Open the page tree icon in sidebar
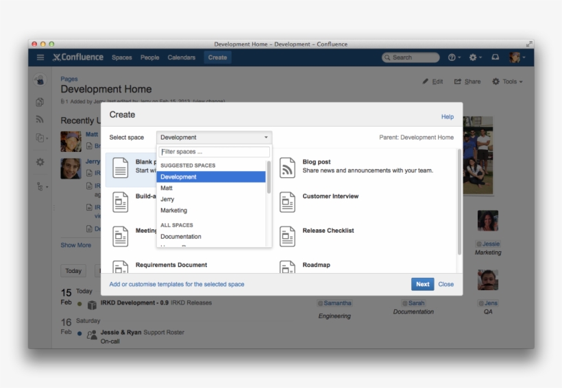 40,187
